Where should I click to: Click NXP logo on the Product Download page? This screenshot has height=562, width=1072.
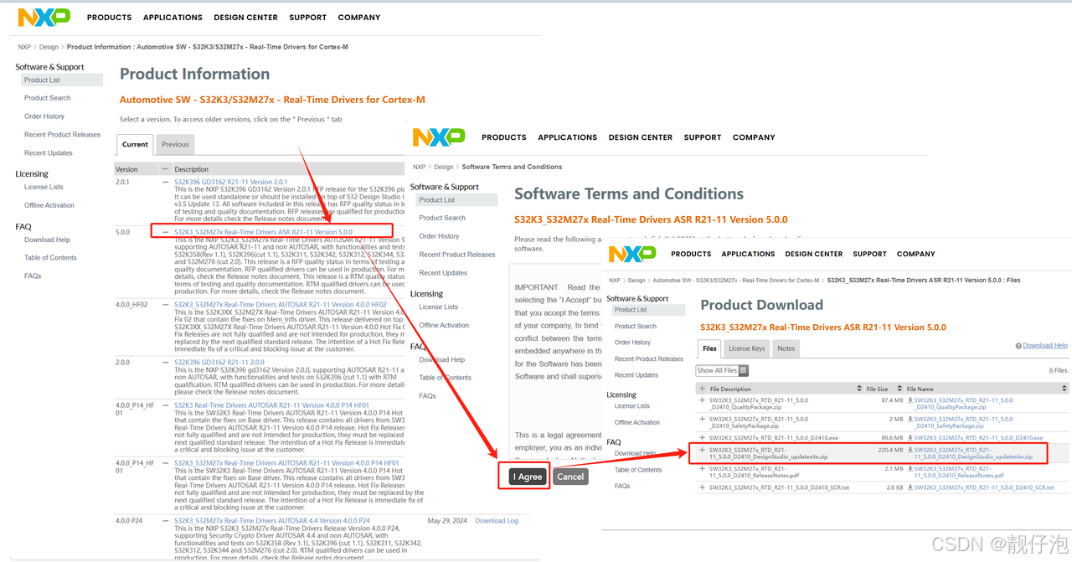pyautogui.click(x=632, y=253)
